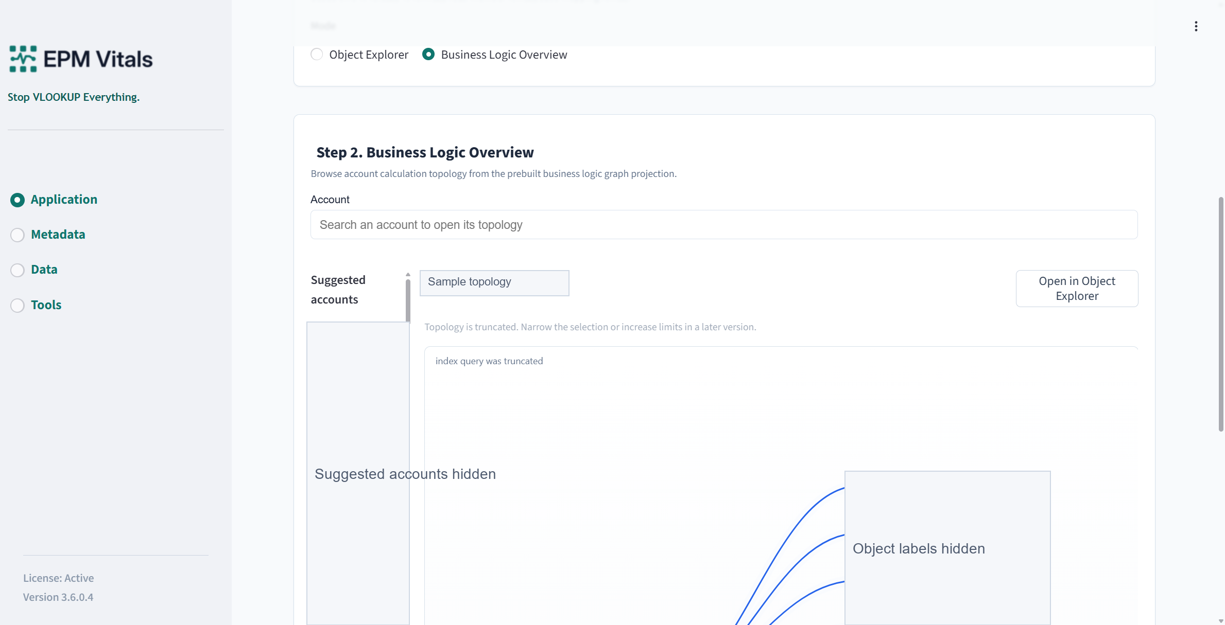
Task: Open the three-dot options menu
Action: click(x=1196, y=26)
